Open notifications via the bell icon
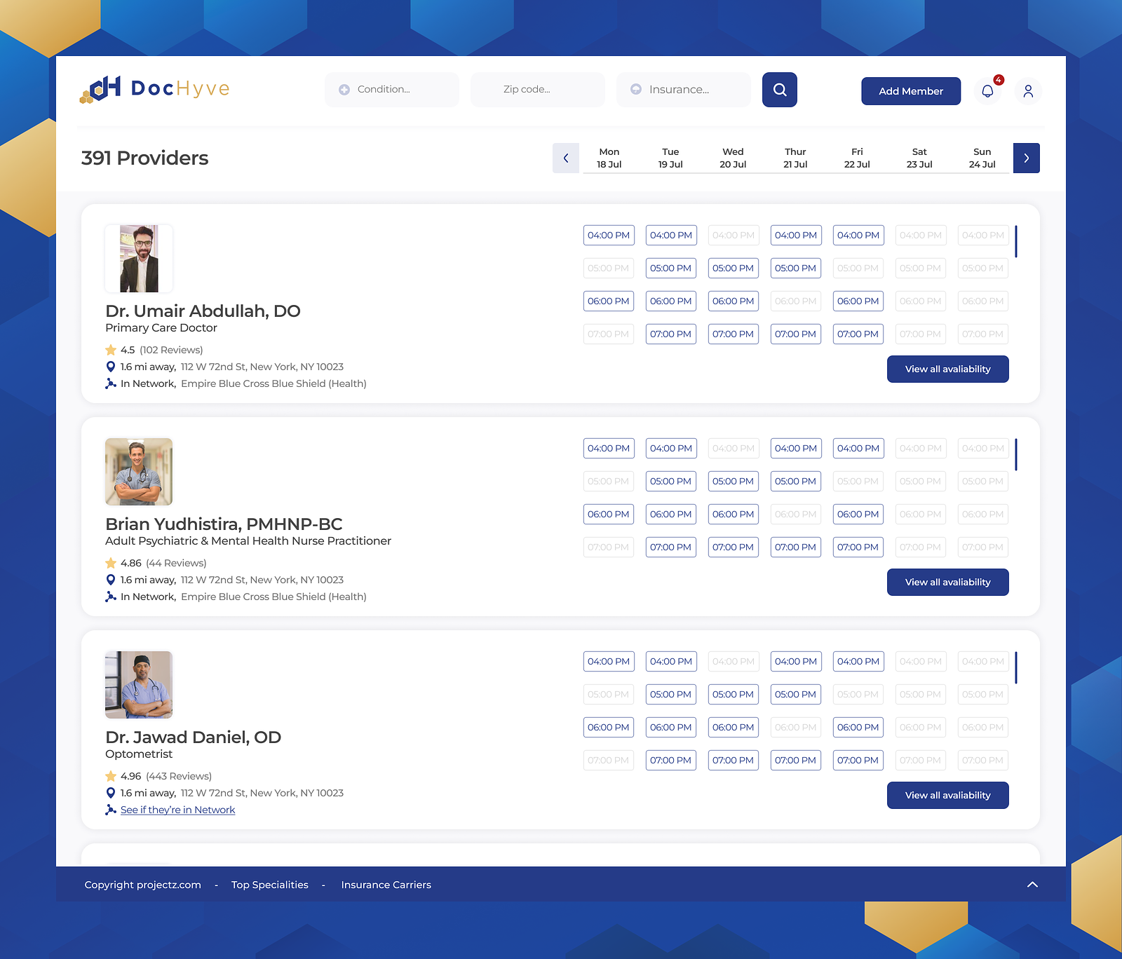 pyautogui.click(x=988, y=91)
